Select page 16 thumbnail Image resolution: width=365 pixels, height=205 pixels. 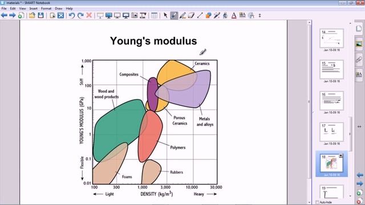point(331,101)
